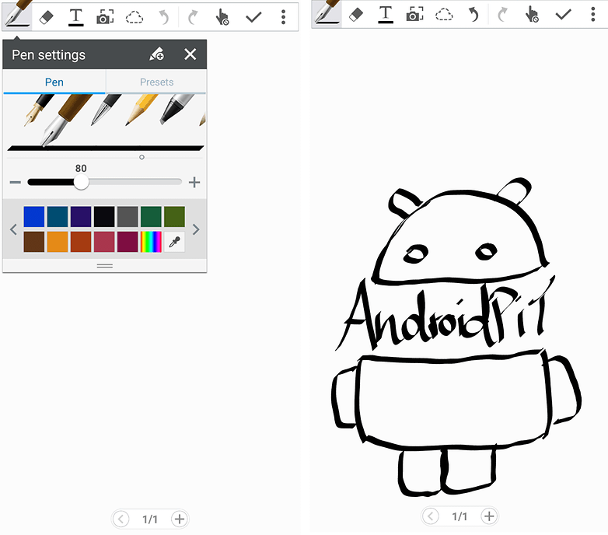Click the pen-type scroll position indicator
This screenshot has height=535, width=608.
(x=142, y=157)
